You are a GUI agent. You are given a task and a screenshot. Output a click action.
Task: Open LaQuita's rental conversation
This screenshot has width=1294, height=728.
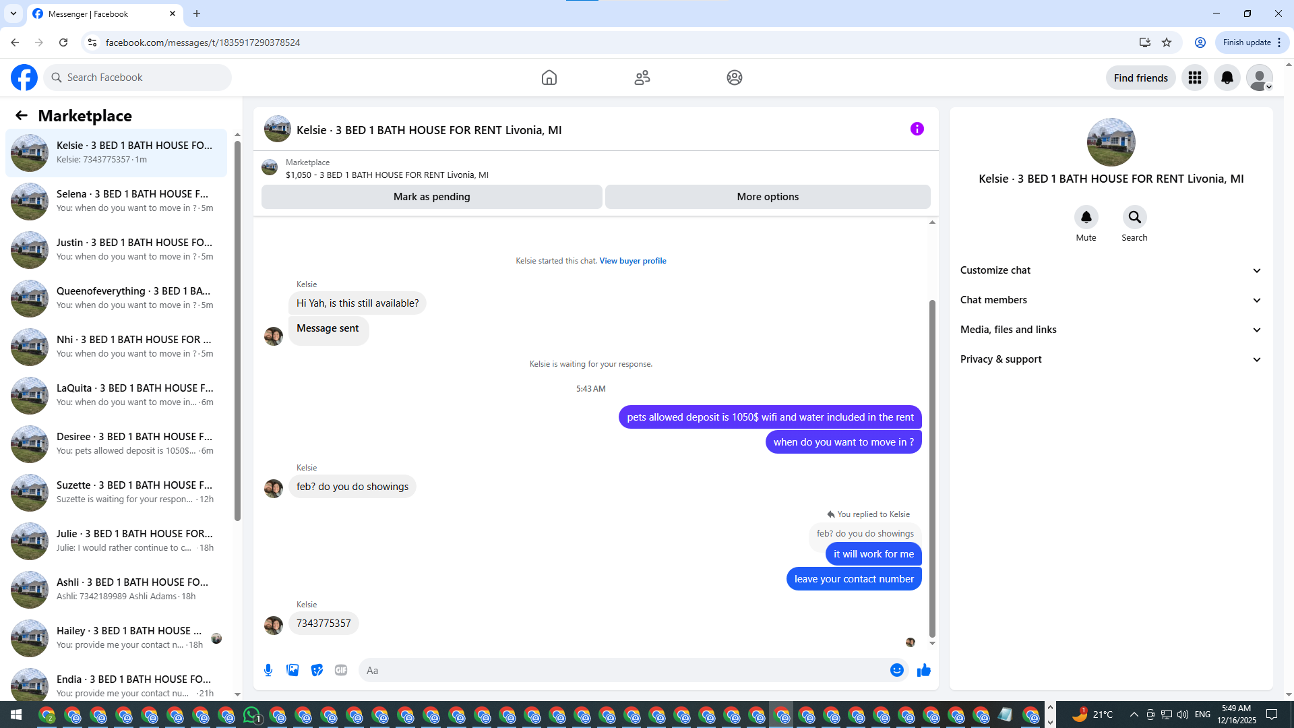click(116, 395)
